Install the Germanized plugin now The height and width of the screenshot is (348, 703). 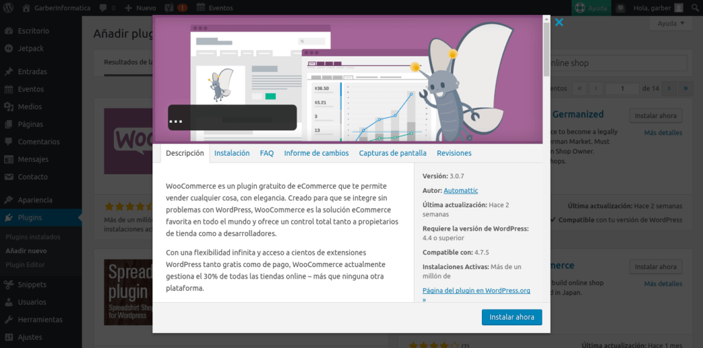tap(656, 116)
